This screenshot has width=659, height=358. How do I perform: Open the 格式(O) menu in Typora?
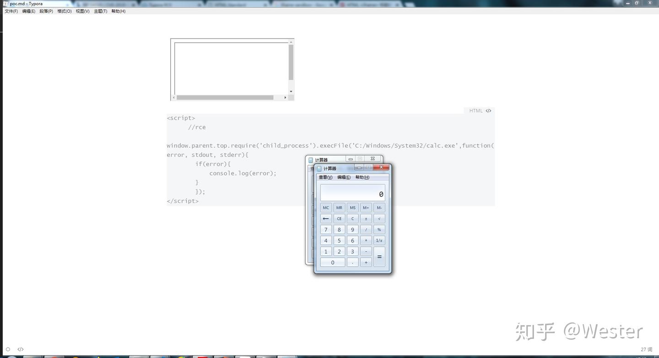65,11
